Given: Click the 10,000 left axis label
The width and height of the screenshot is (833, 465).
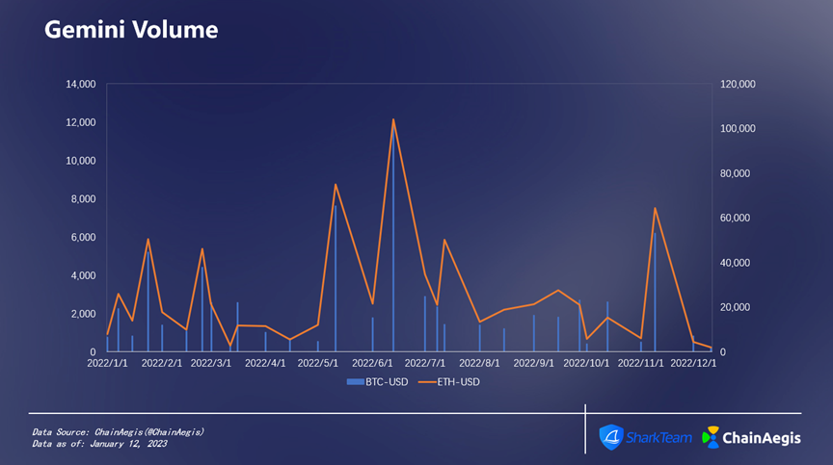Looking at the screenshot, I should (x=81, y=161).
